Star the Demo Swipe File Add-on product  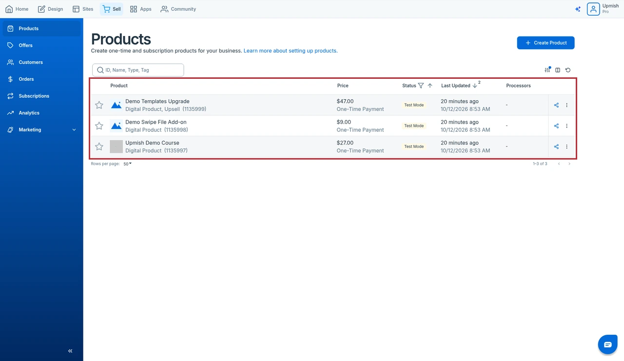pyautogui.click(x=99, y=126)
